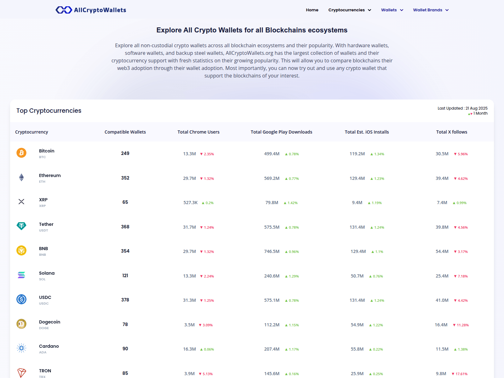
Task: Click the Ethereum diamond icon
Action: tap(21, 177)
